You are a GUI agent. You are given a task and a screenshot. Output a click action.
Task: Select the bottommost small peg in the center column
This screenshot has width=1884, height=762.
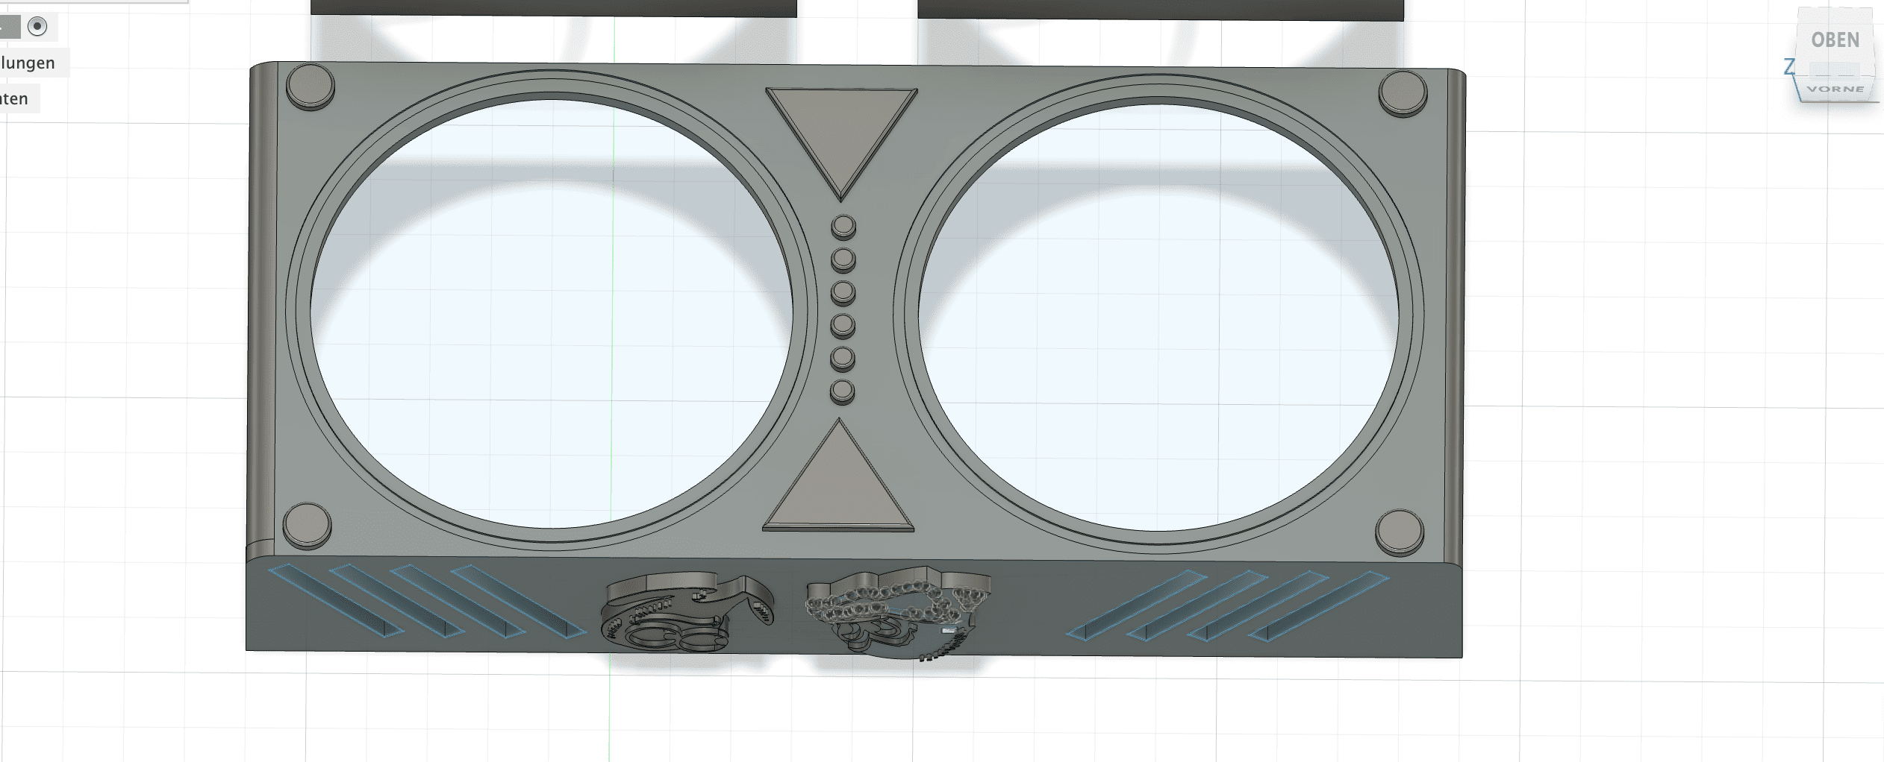pos(842,392)
